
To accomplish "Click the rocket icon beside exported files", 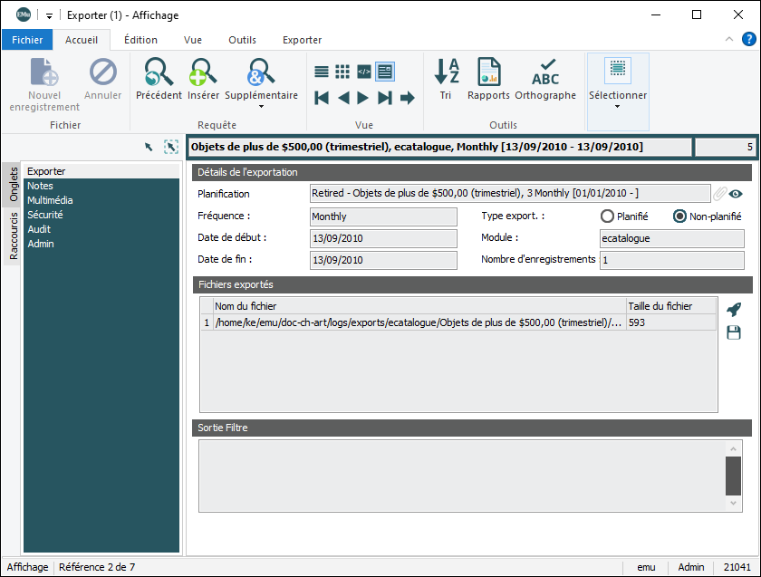I will (x=735, y=310).
